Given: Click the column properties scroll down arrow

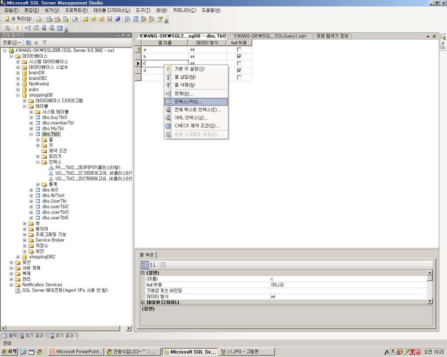Looking at the screenshot, I should click(430, 301).
